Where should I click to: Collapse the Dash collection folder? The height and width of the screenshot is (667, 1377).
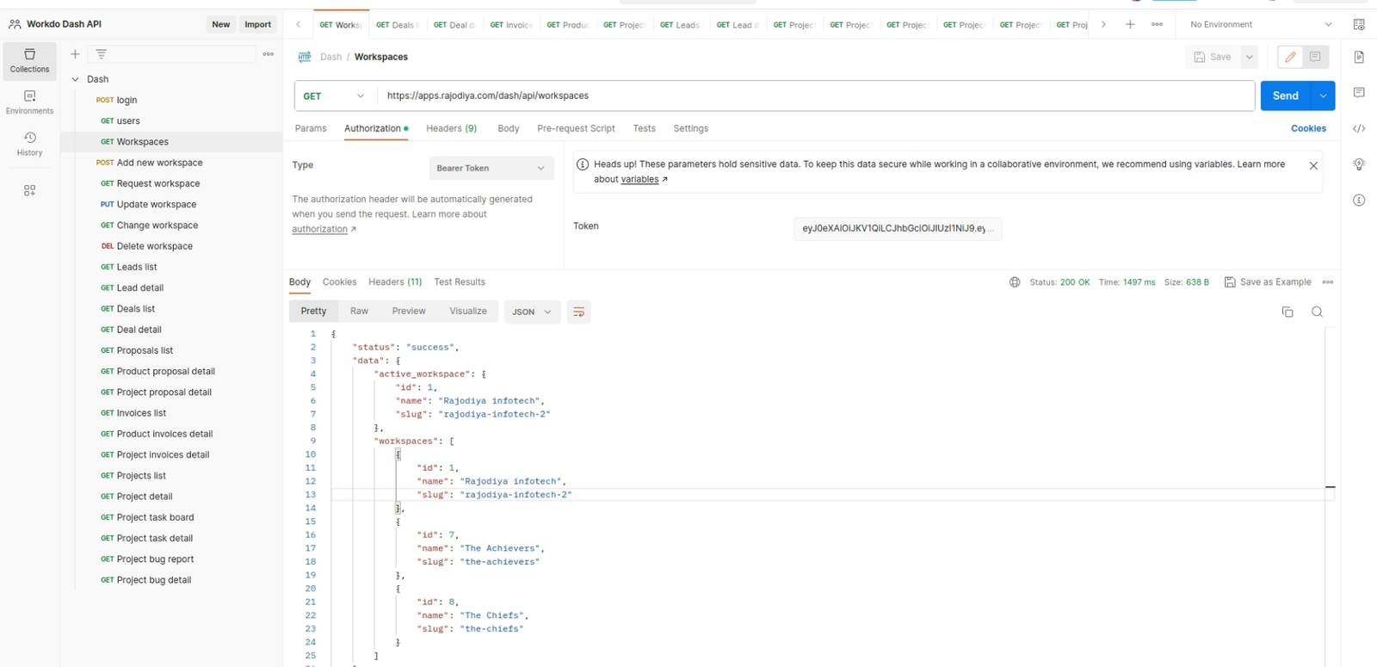click(76, 79)
